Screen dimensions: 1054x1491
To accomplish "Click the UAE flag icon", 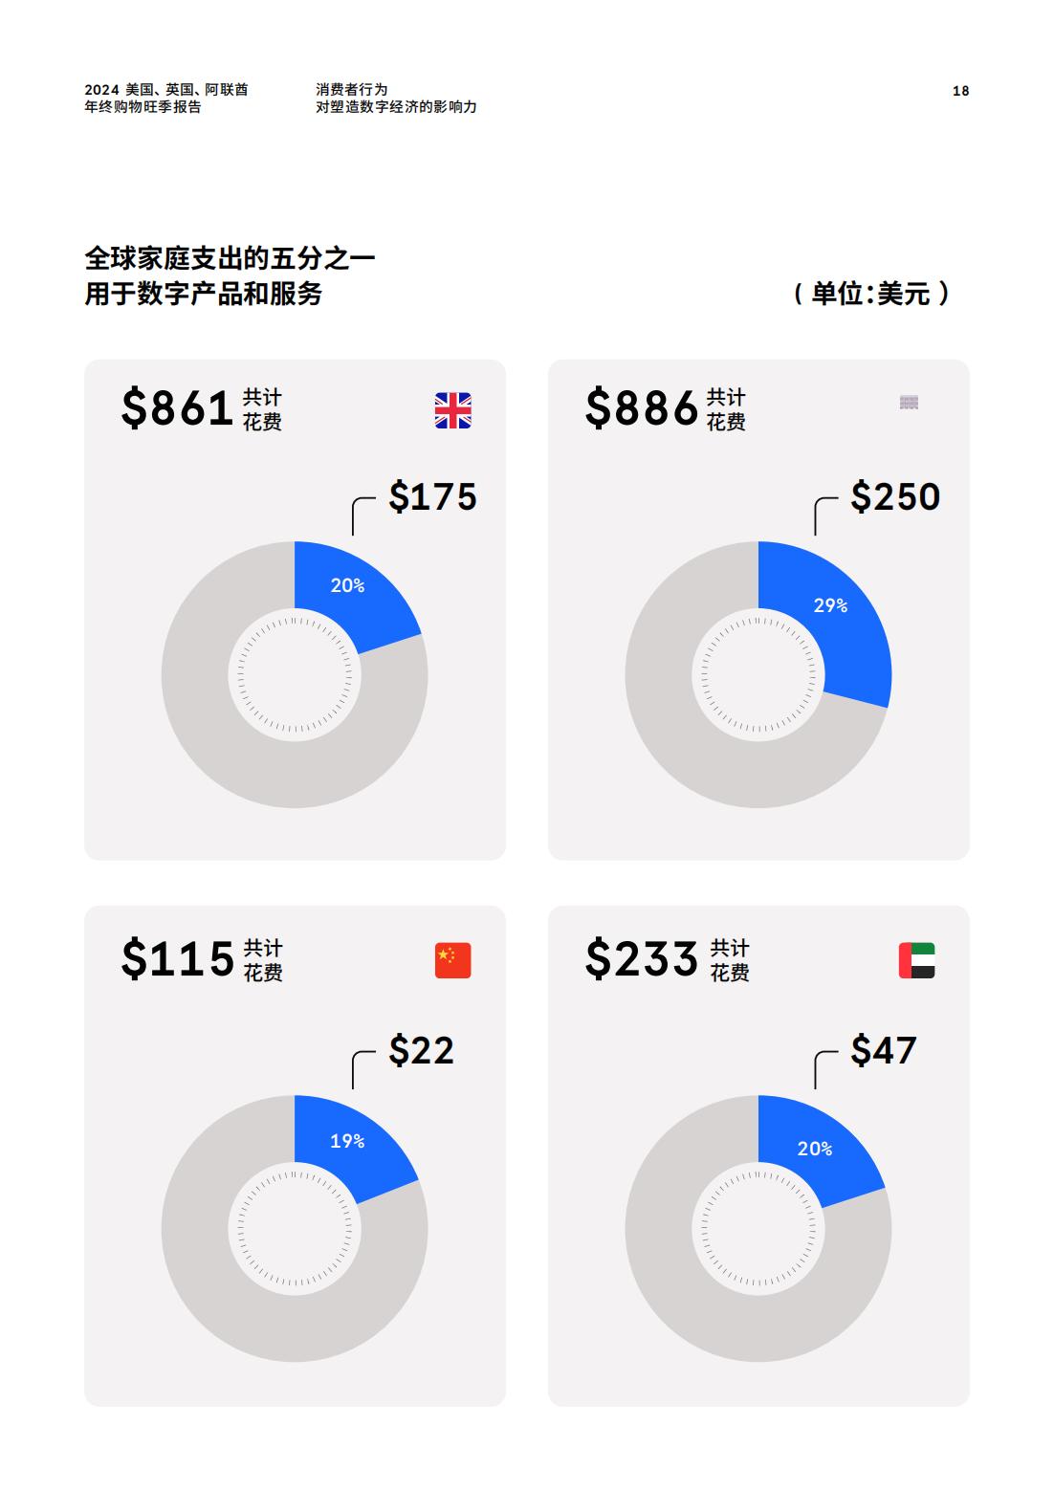I will pos(916,960).
